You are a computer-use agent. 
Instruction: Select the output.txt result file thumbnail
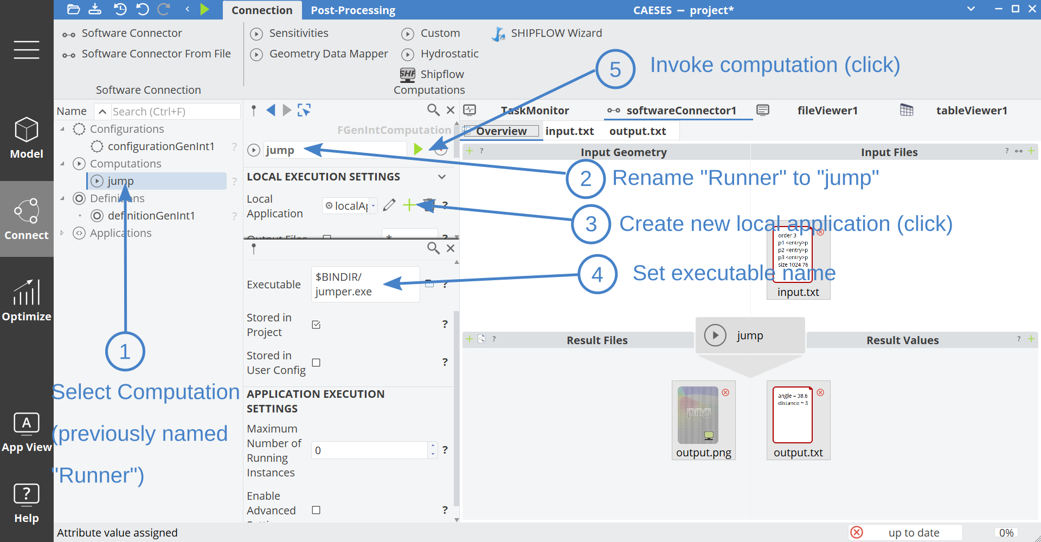798,421
